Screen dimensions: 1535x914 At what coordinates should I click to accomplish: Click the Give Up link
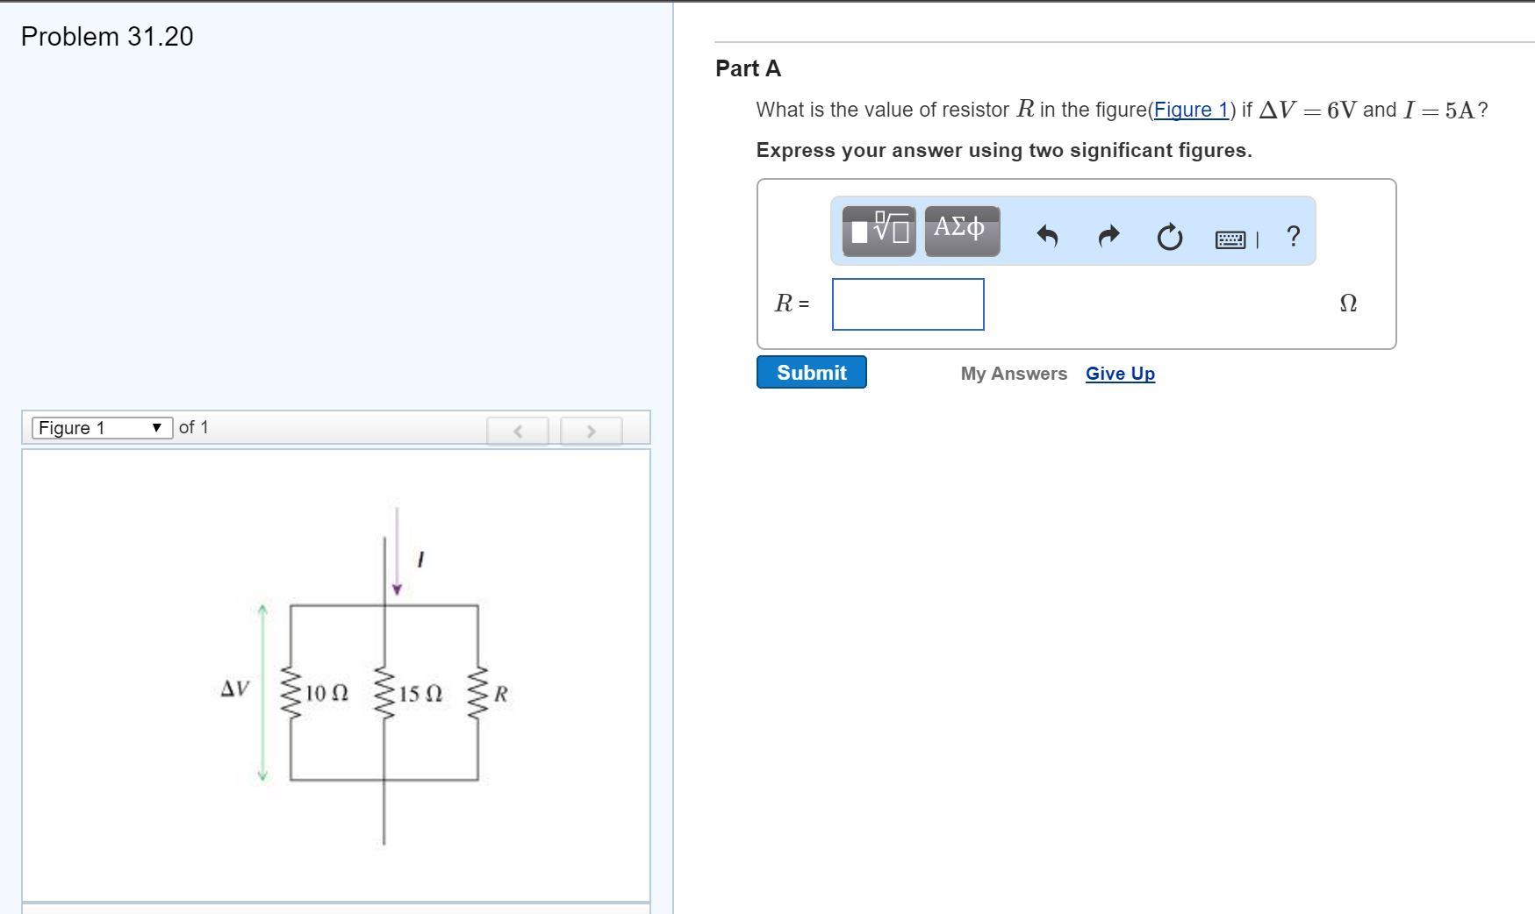[1119, 374]
